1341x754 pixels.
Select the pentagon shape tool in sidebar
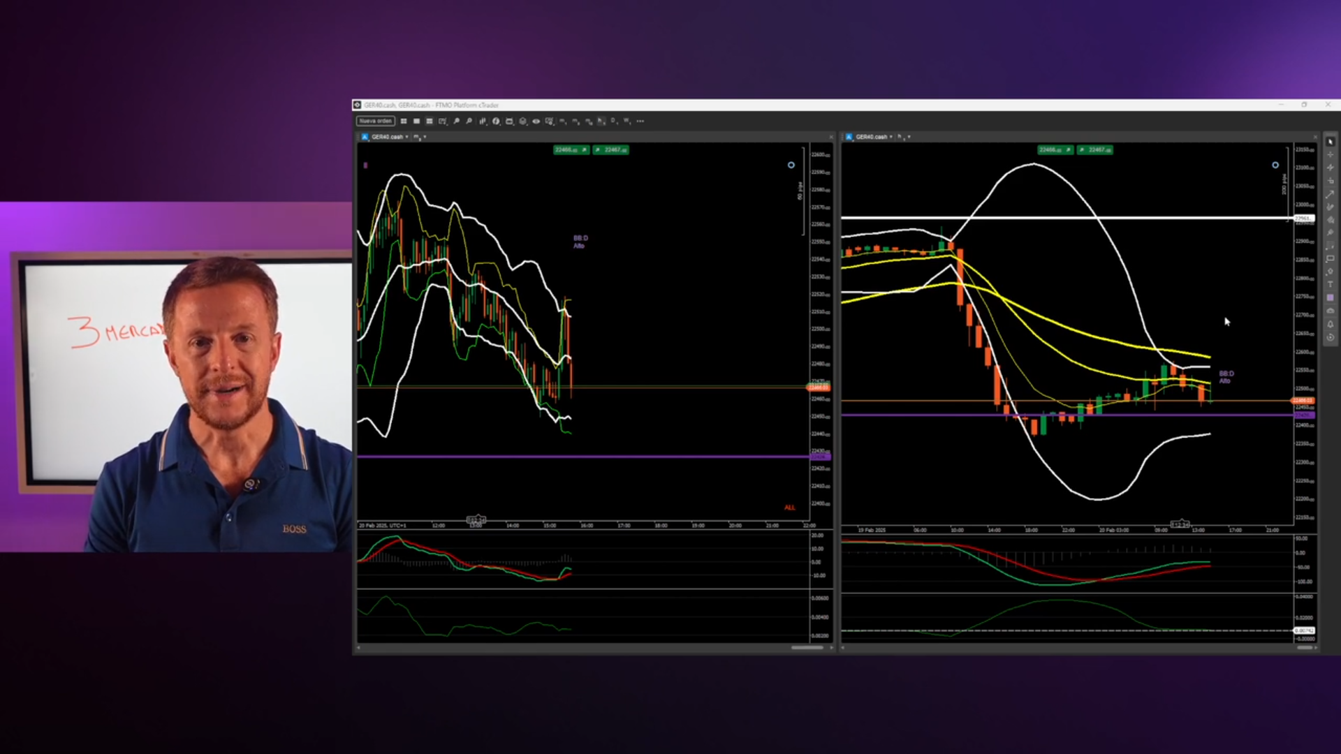click(1330, 271)
